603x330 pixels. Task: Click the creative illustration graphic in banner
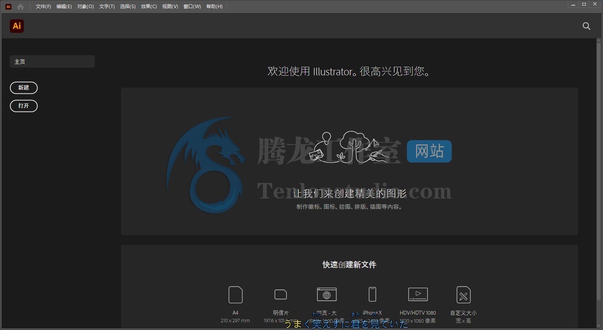pyautogui.click(x=349, y=147)
